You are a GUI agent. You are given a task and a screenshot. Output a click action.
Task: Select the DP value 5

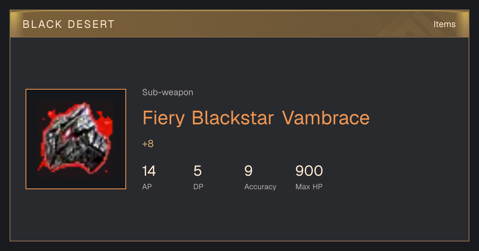pyautogui.click(x=198, y=171)
